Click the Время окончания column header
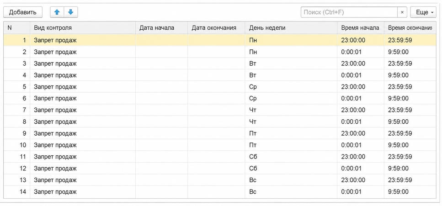This screenshot has height=206, width=442. pyautogui.click(x=410, y=28)
